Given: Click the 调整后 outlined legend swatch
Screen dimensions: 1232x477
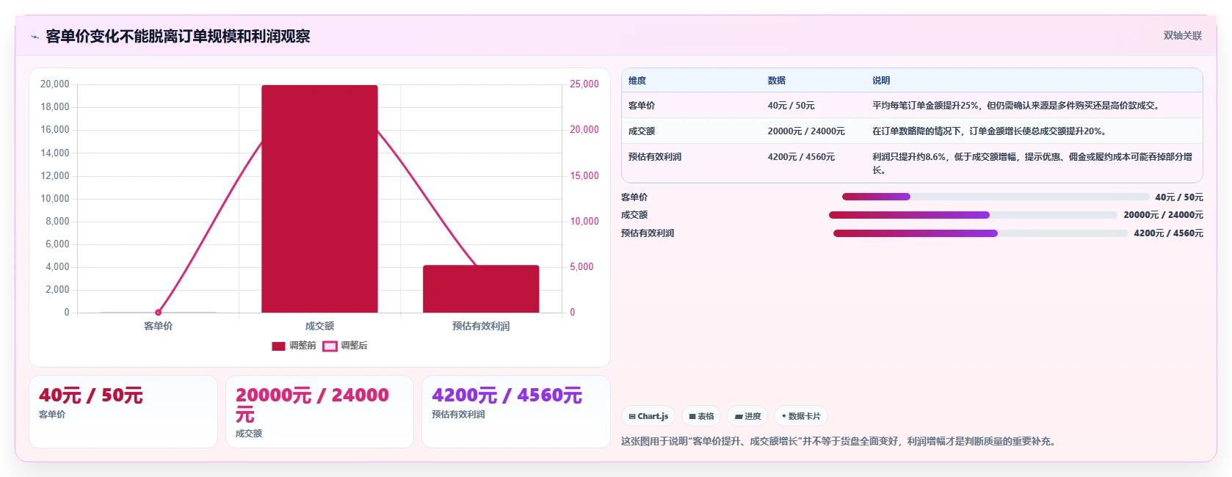Looking at the screenshot, I should [330, 346].
